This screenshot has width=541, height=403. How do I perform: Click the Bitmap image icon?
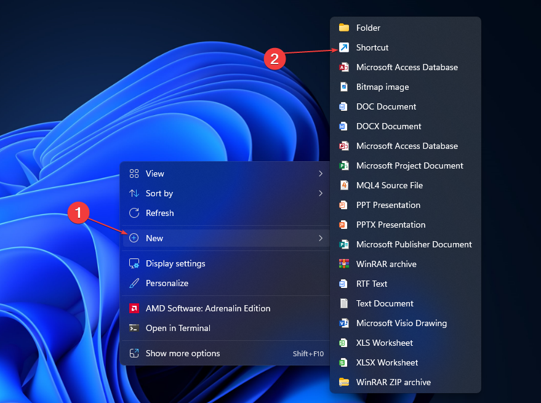tap(345, 87)
